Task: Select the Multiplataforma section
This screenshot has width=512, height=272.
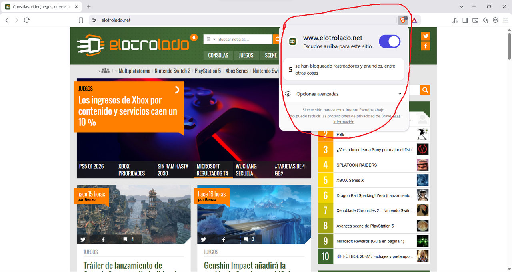Action: [x=134, y=71]
